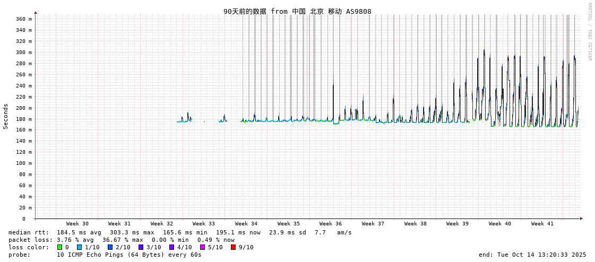Pick the magenta 5/10 loss color swatch

click(x=202, y=247)
